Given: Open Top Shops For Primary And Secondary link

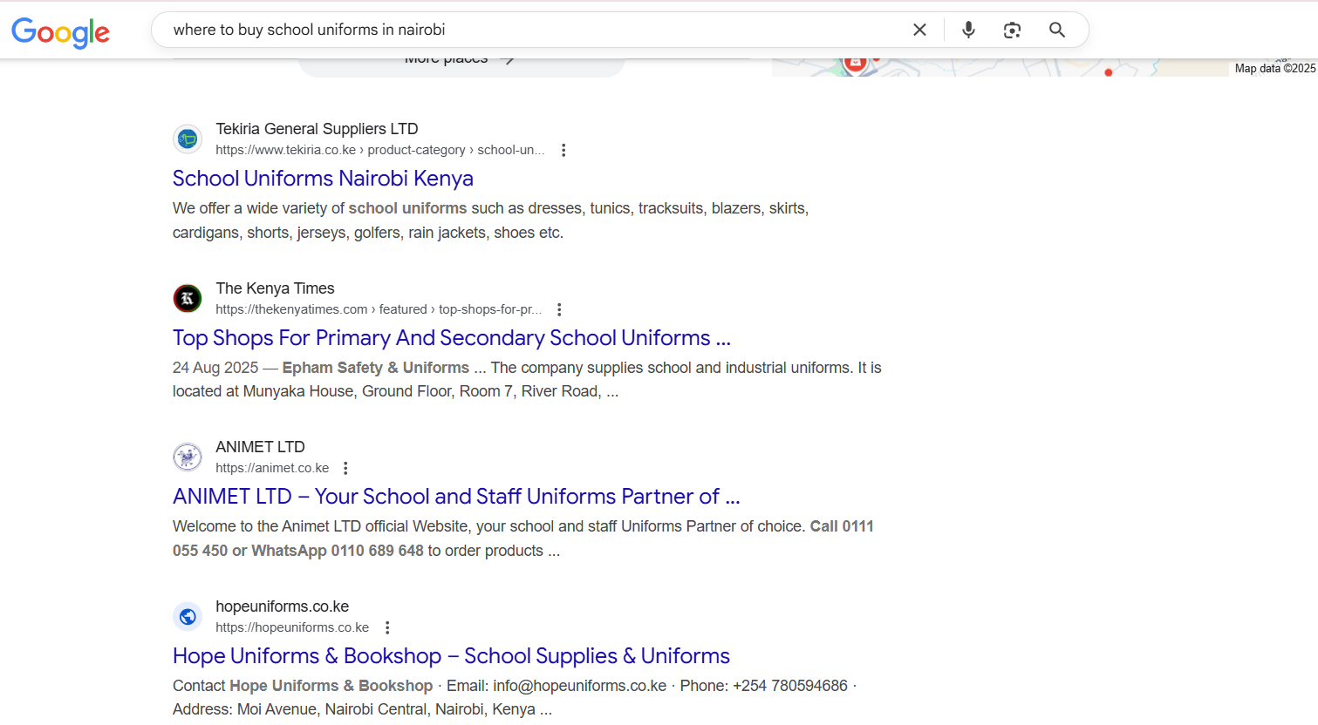Looking at the screenshot, I should click(x=451, y=338).
